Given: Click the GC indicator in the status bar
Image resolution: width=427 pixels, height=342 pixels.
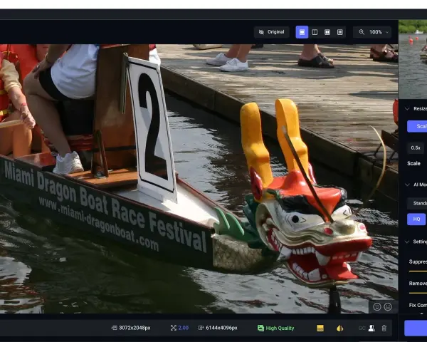Looking at the screenshot, I should (362, 328).
